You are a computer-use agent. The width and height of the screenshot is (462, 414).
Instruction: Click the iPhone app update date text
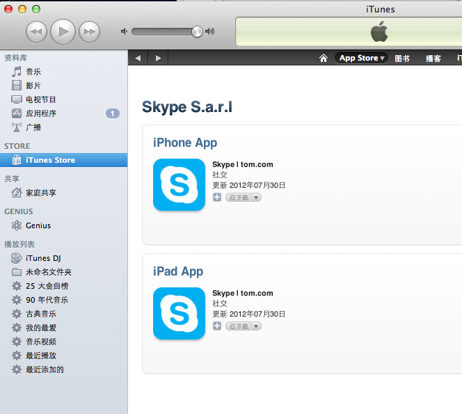pos(249,185)
